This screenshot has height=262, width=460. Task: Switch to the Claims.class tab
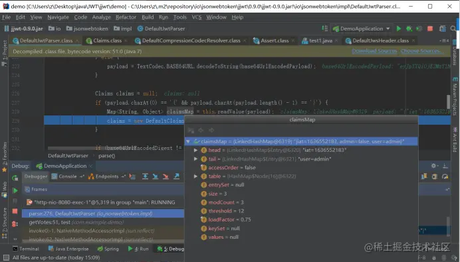pyautogui.click(x=108, y=40)
